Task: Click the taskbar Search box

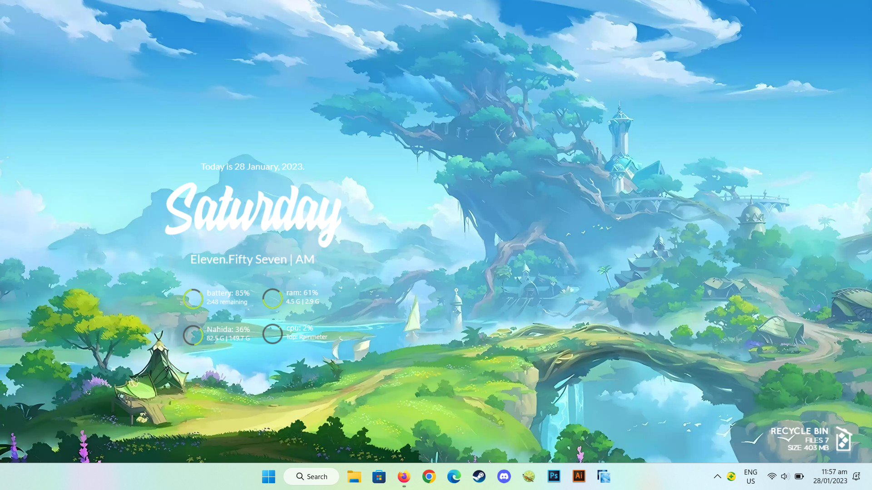Action: pos(311,476)
